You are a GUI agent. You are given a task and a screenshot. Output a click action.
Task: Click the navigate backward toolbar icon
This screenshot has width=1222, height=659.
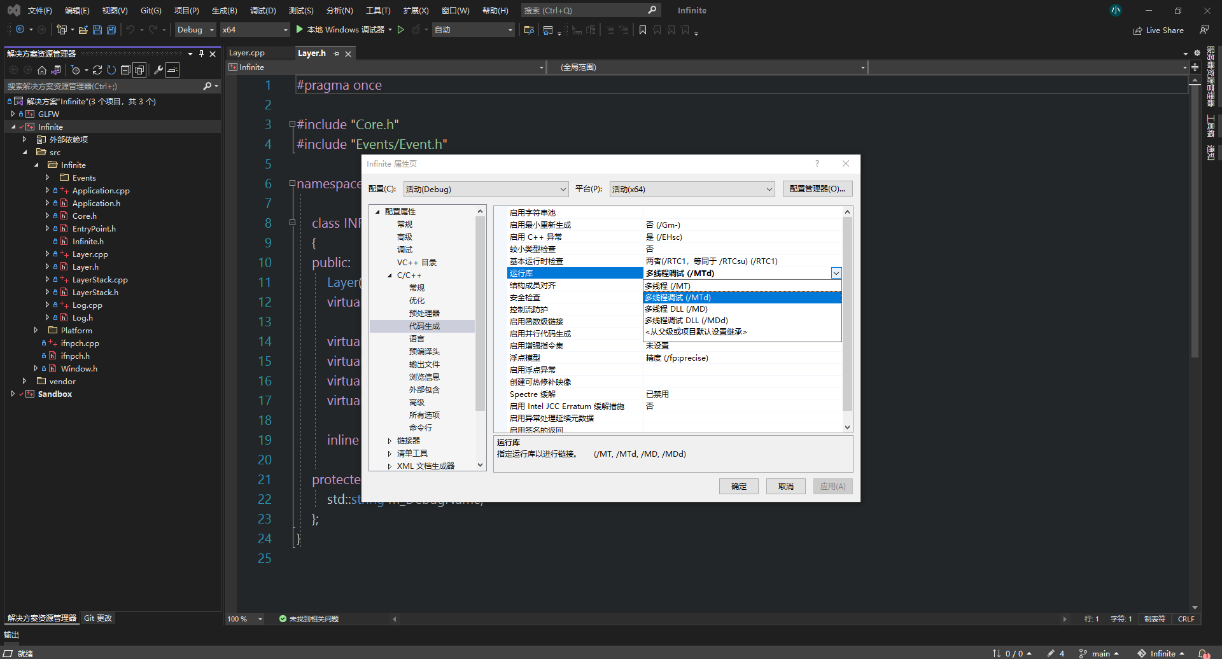tap(20, 29)
